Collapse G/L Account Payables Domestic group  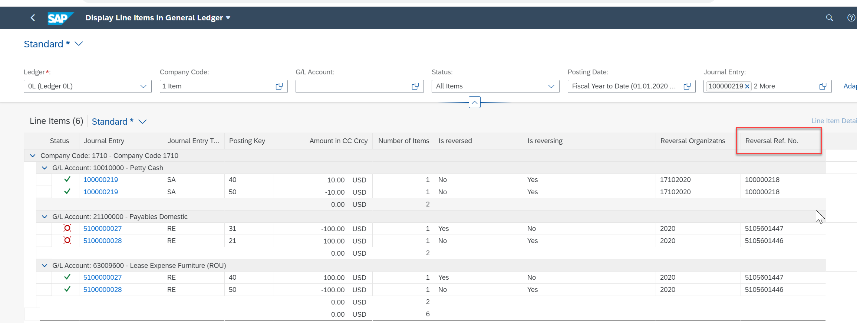tap(45, 217)
